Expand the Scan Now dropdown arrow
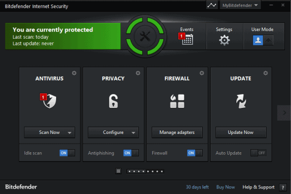Image resolution: width=291 pixels, height=194 pixels. pos(69,133)
